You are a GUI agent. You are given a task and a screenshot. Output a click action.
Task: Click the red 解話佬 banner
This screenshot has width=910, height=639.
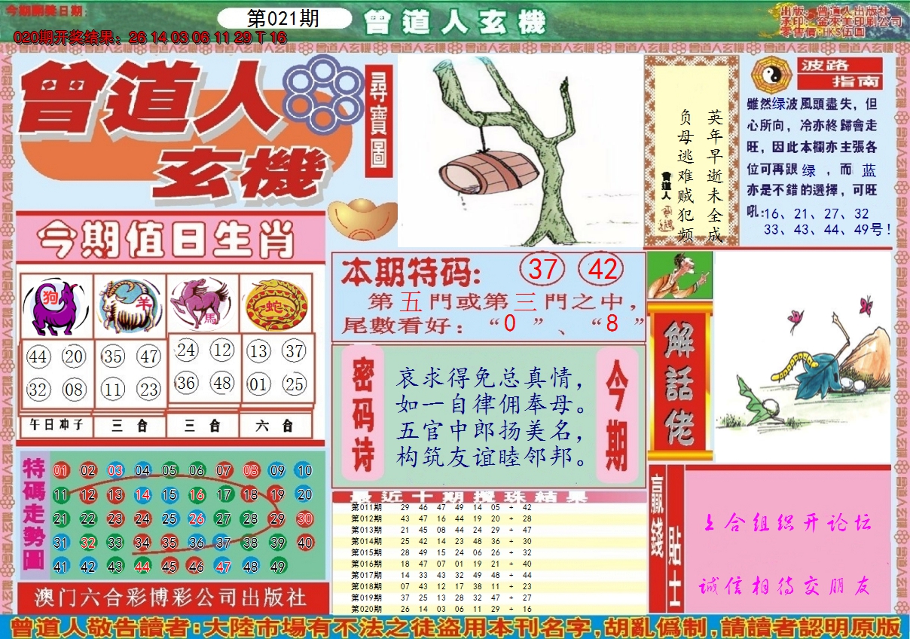point(679,383)
